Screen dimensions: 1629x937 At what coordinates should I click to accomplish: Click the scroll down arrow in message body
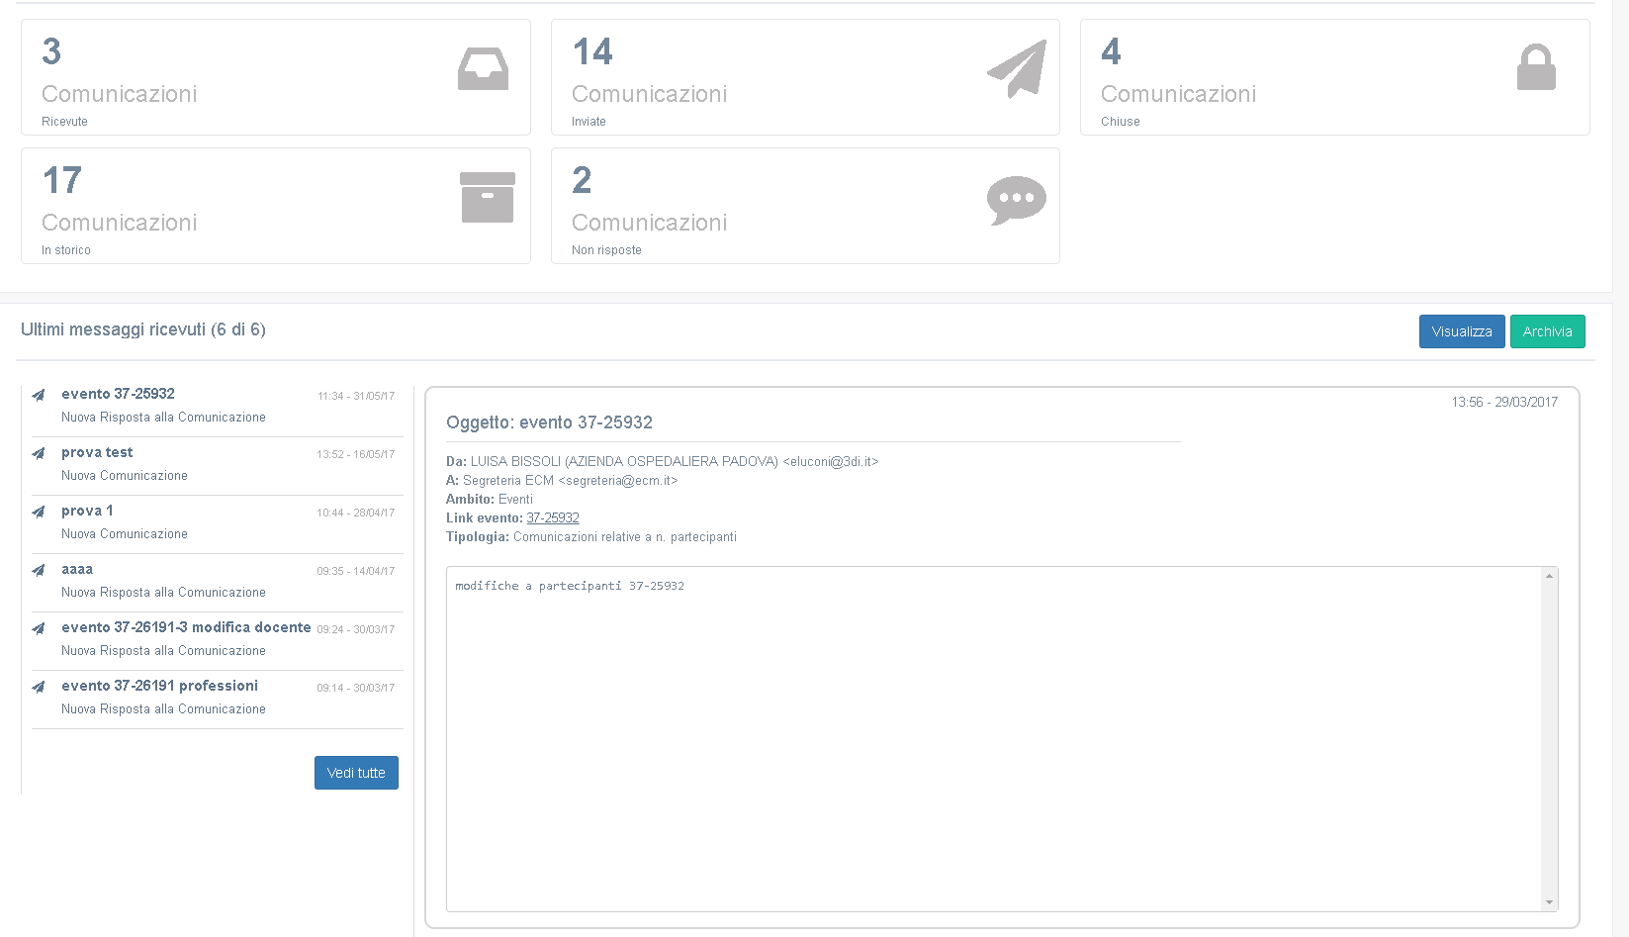click(x=1549, y=902)
